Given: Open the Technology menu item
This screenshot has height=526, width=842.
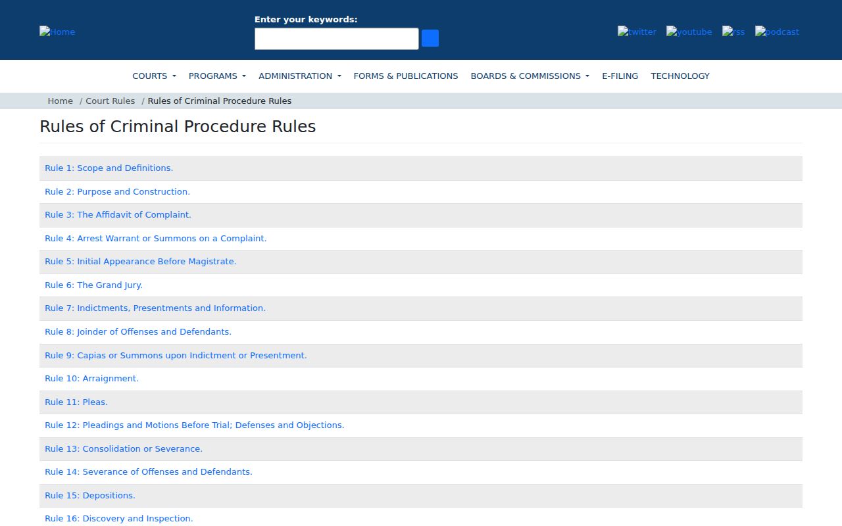Looking at the screenshot, I should click(x=680, y=76).
